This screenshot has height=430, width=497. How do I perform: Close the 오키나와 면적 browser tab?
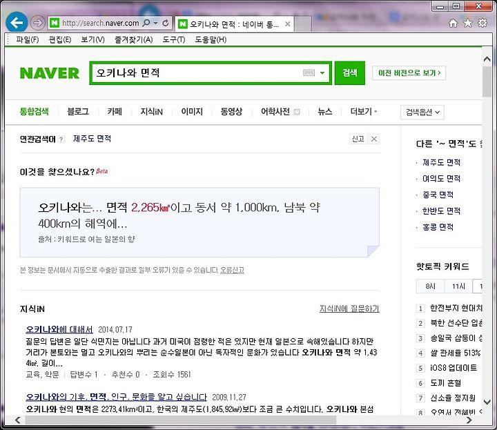point(287,23)
